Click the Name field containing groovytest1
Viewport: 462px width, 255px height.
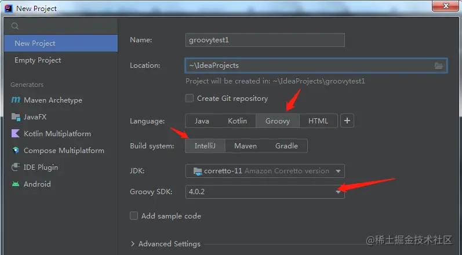coord(265,40)
